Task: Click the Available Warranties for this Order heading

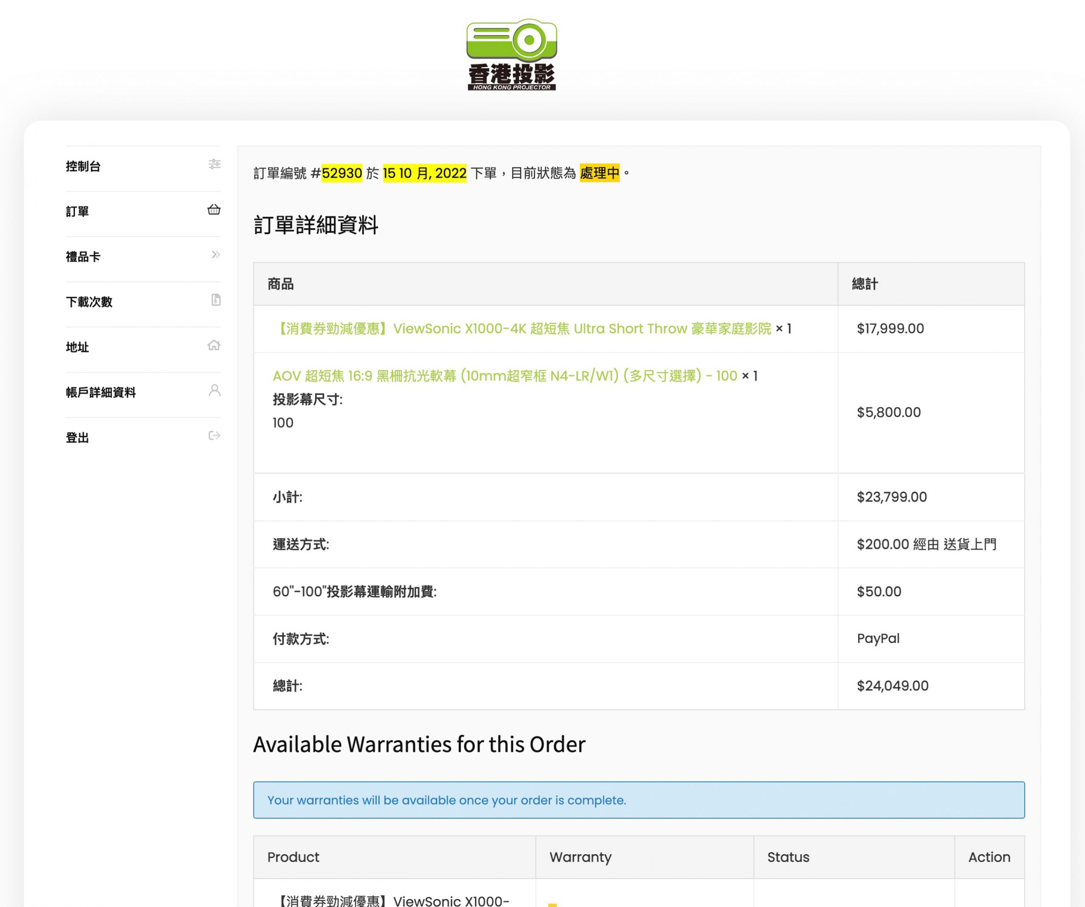Action: (x=419, y=745)
